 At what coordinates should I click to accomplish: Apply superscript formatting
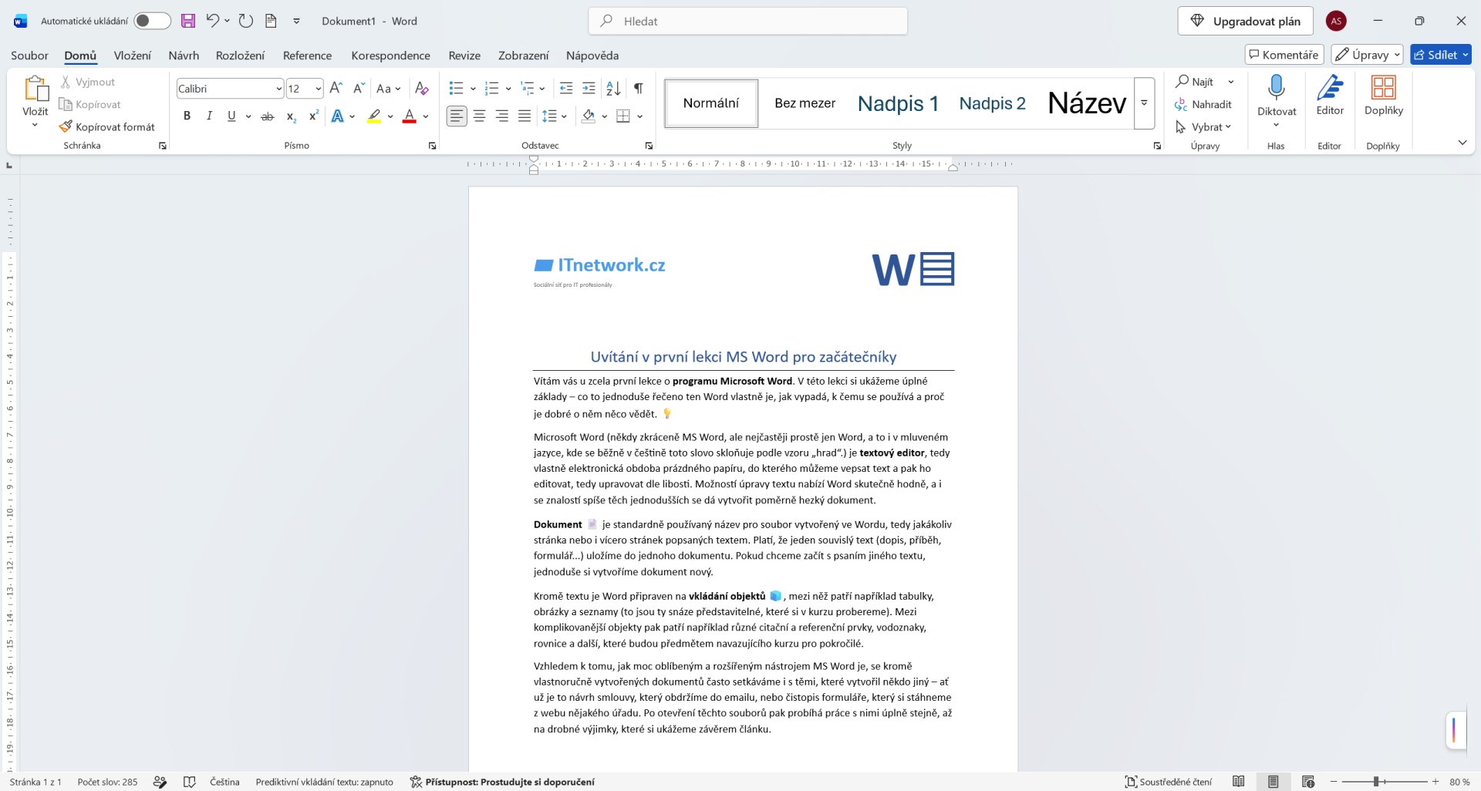tap(313, 116)
